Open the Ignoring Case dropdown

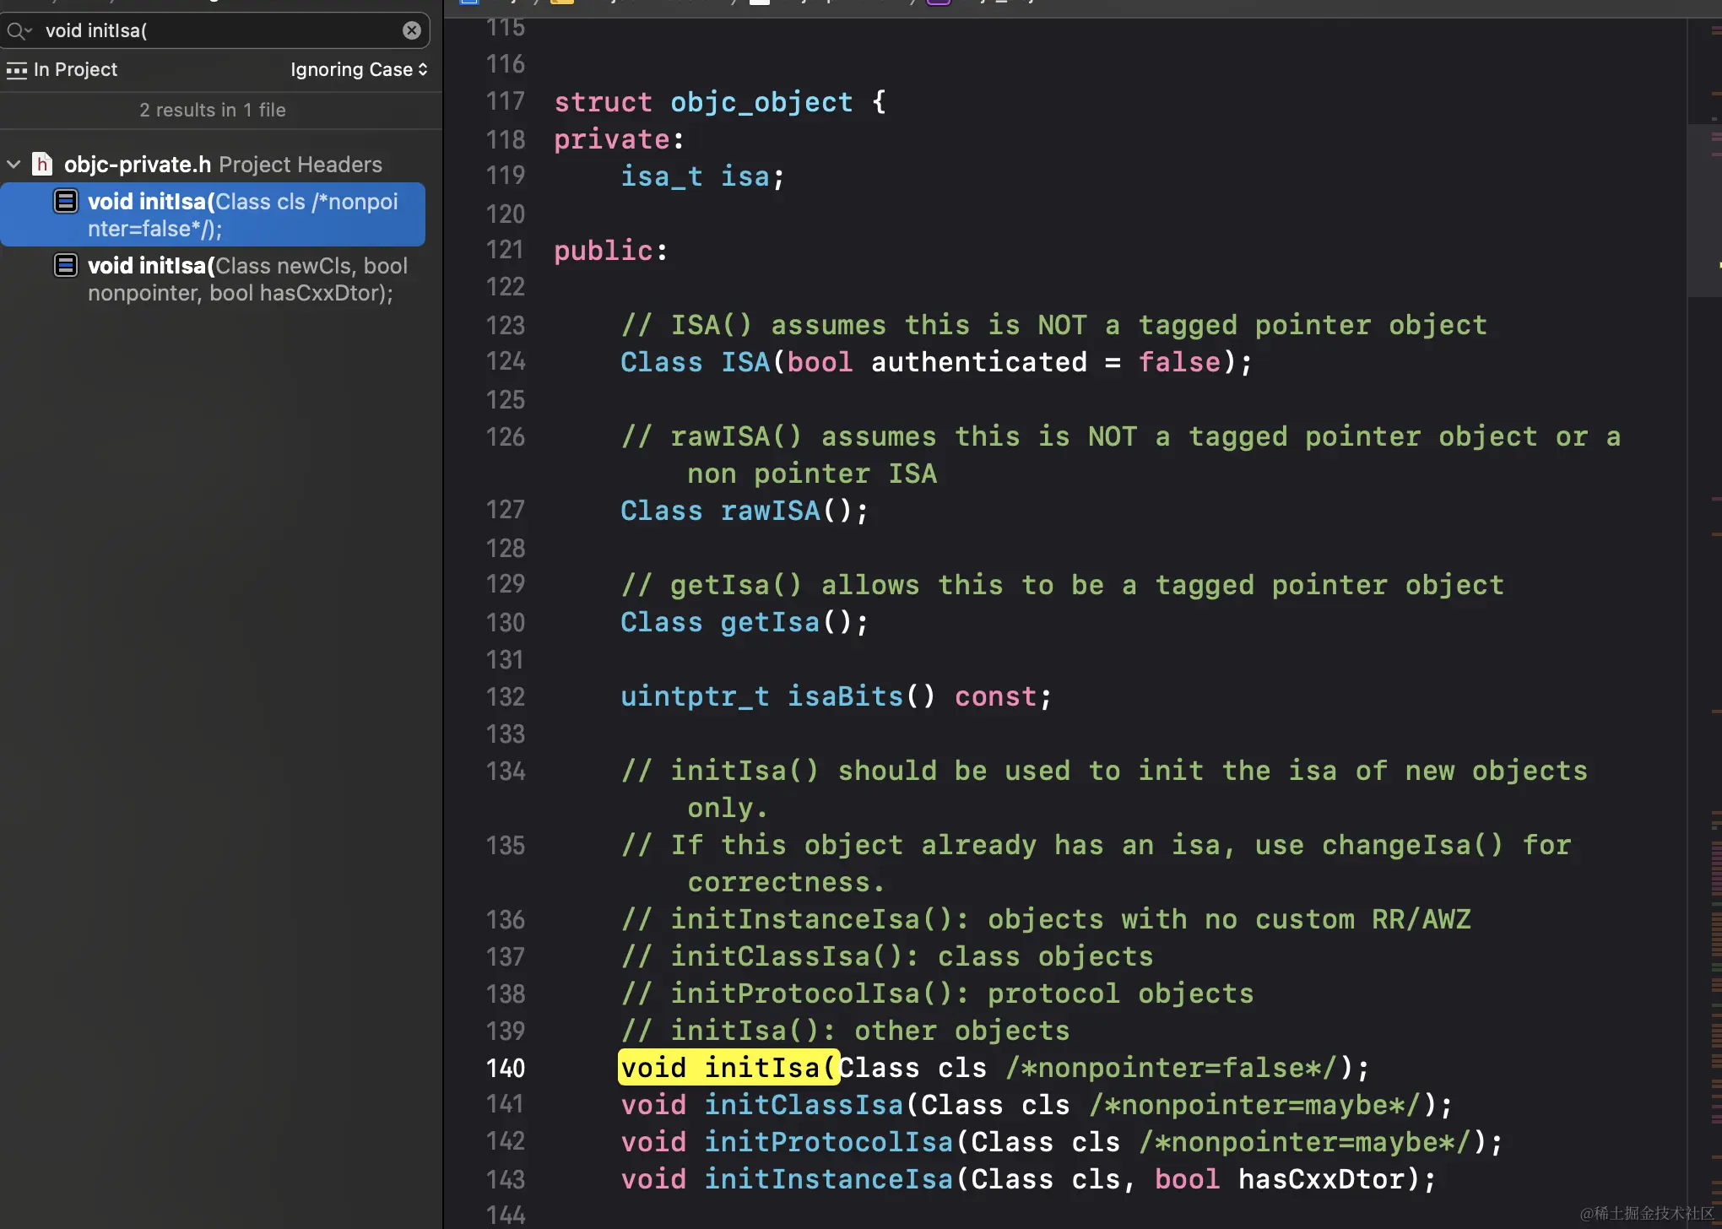click(x=359, y=70)
